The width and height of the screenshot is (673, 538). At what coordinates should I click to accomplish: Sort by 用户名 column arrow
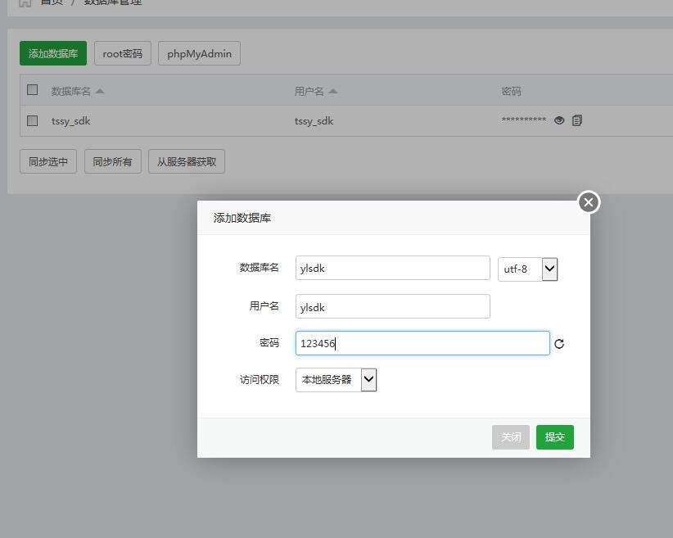333,91
